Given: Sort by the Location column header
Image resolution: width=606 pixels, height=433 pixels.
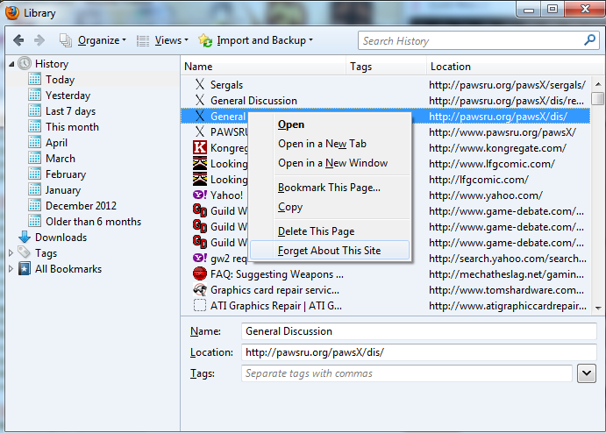Looking at the screenshot, I should pos(516,67).
